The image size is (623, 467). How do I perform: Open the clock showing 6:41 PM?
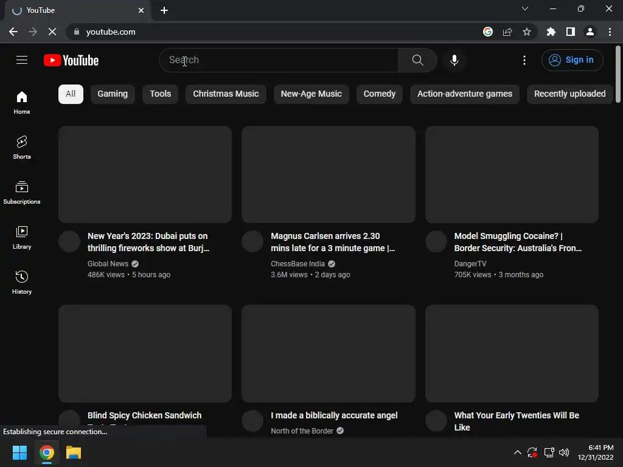click(x=596, y=452)
